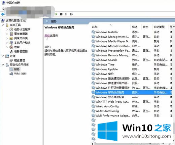Select the Windows Update service row
Viewport: 175px width, 145px height.
point(132,69)
